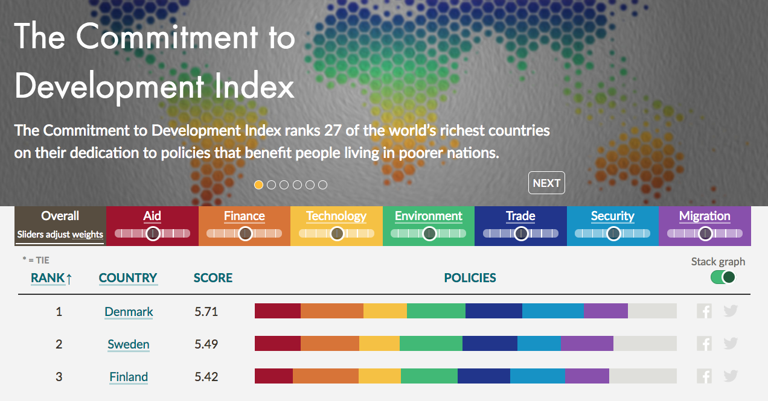
Task: Tweet Denmark's ranking via the Twitter icon
Action: point(731,311)
